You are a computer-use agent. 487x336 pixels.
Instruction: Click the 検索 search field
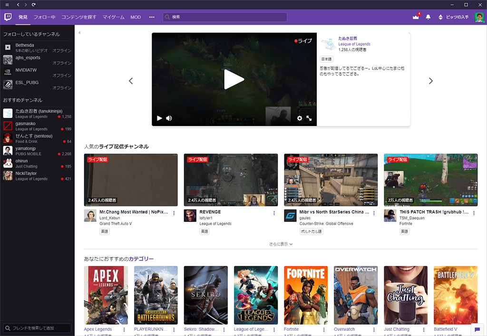pos(225,17)
